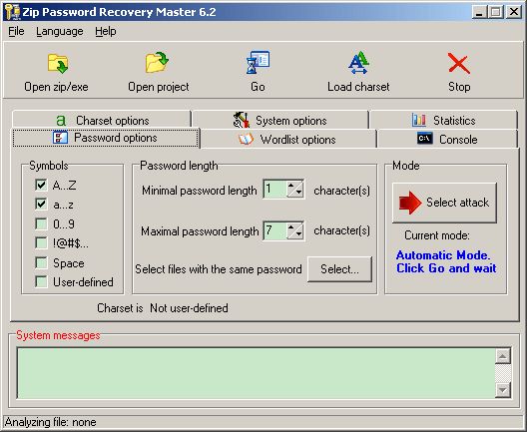Minimize the Zip Password Recovery Master window
This screenshot has width=527, height=432.
click(479, 12)
